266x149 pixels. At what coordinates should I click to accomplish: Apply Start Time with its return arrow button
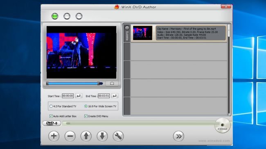point(79,96)
